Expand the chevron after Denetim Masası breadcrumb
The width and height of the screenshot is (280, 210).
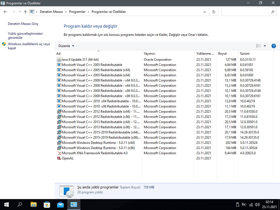(x=66, y=12)
